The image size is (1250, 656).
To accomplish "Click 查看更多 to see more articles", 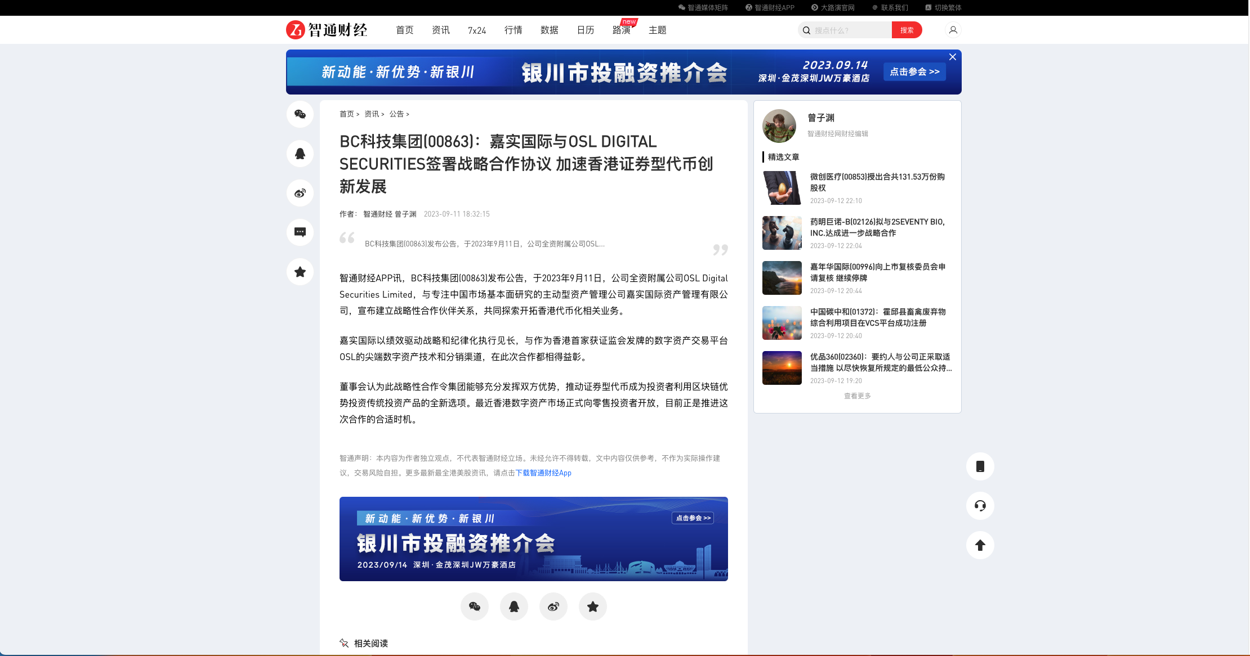I will (858, 396).
